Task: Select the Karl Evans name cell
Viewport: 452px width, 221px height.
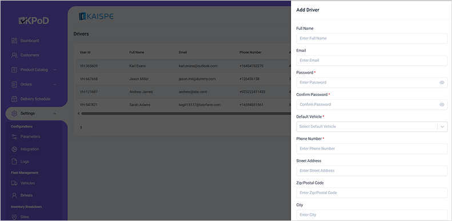Action: (138, 66)
